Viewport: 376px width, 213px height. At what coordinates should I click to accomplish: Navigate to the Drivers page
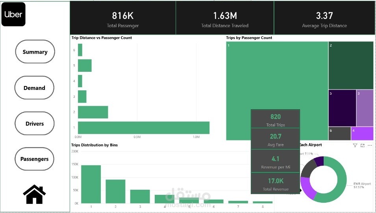(35, 123)
